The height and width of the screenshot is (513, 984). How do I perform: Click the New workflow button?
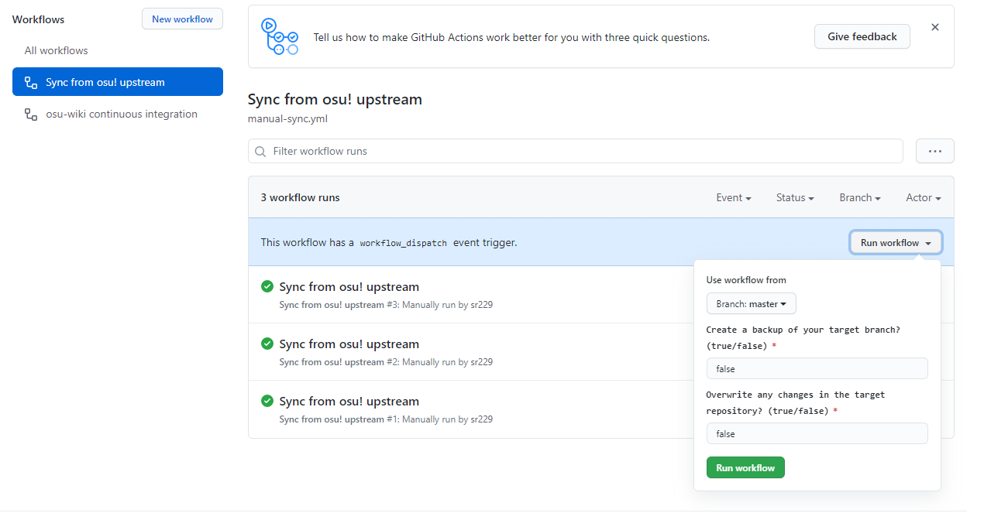point(182,19)
